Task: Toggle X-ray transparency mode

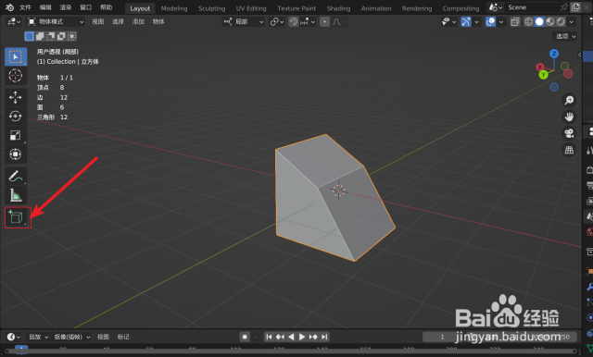Action: [515, 22]
